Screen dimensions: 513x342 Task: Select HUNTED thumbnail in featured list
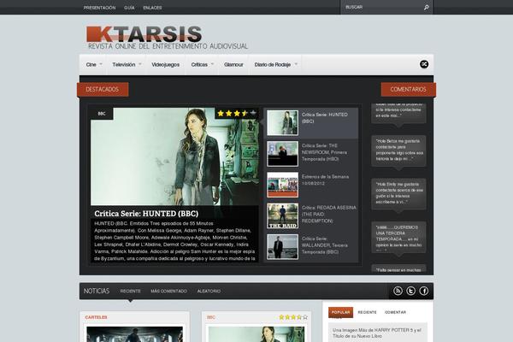coord(282,123)
